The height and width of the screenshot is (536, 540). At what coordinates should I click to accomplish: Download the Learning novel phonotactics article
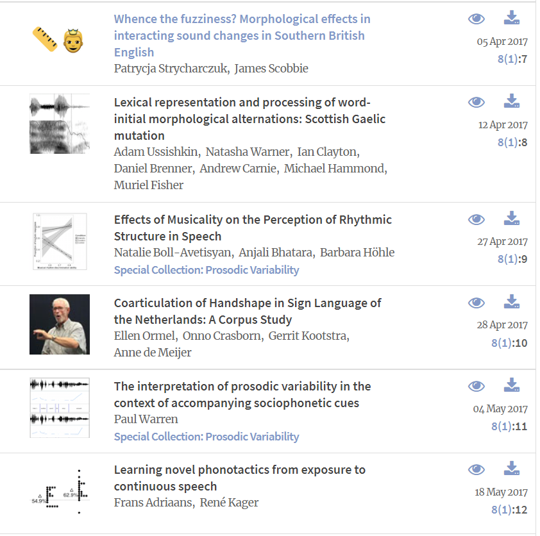pyautogui.click(x=511, y=469)
